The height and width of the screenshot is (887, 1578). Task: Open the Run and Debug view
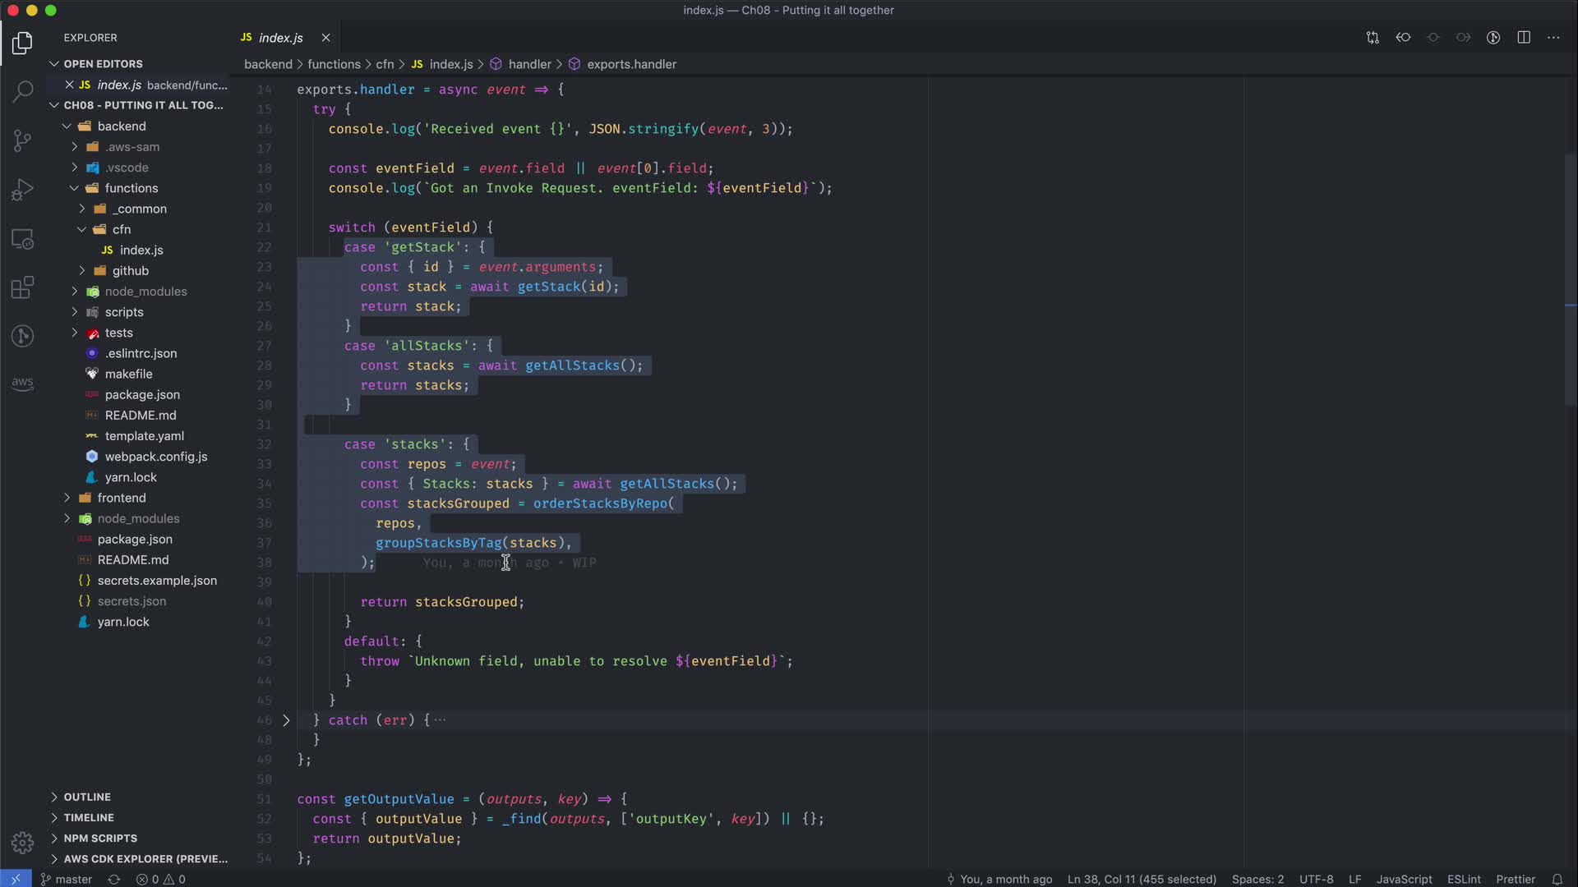tap(23, 190)
